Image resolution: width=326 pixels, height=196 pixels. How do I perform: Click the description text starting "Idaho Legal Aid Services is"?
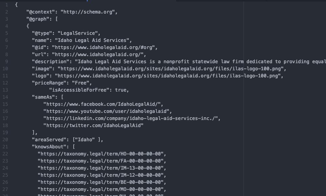pyautogui.click(x=200, y=62)
